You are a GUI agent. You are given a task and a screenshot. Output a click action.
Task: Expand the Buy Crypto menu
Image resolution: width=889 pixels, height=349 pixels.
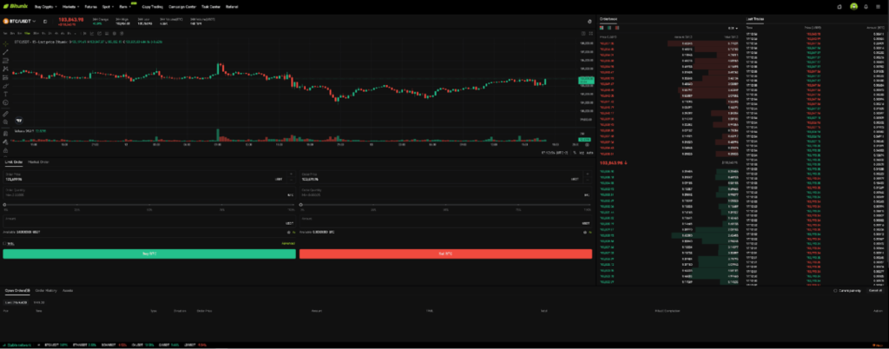coord(46,7)
